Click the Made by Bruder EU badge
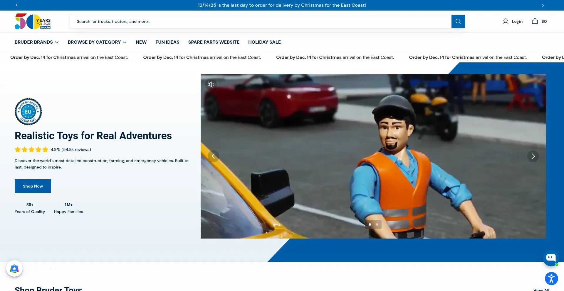Viewport: 564px width, 291px height. point(28,112)
